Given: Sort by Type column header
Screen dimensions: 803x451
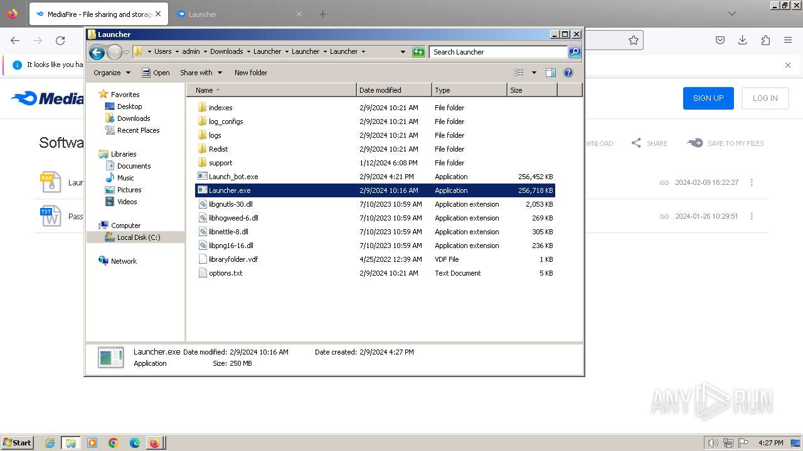Looking at the screenshot, I should [x=469, y=90].
